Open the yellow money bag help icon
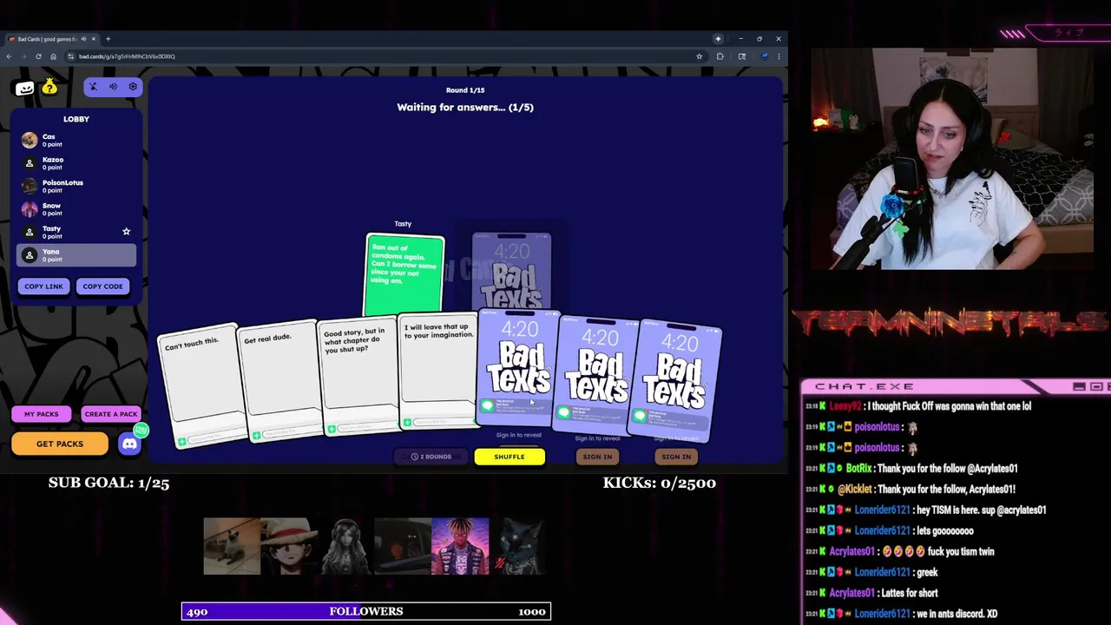Viewport: 1111px width, 625px height. pyautogui.click(x=49, y=86)
